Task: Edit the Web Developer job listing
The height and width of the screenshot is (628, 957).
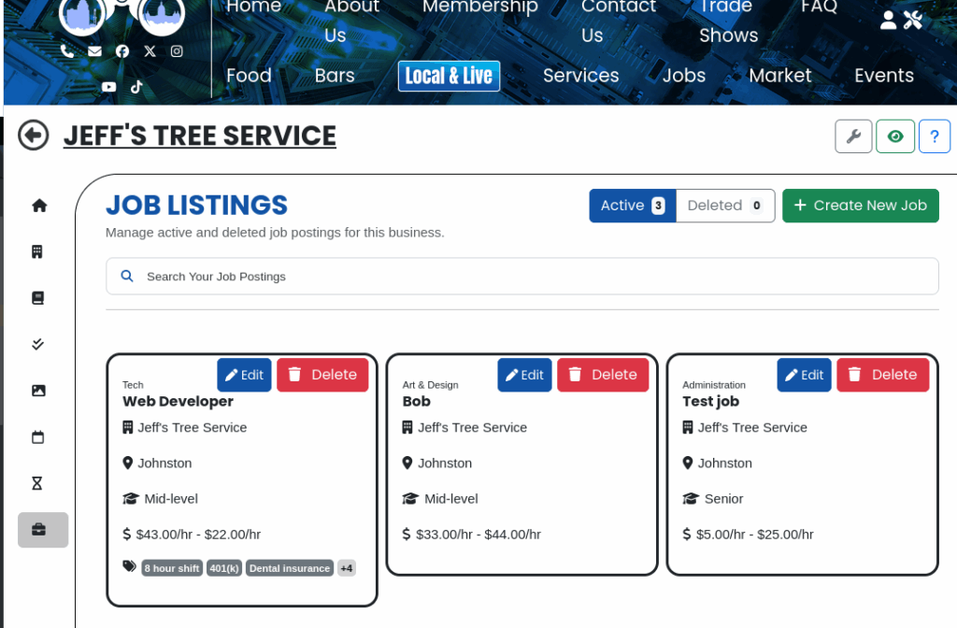Action: click(x=244, y=375)
